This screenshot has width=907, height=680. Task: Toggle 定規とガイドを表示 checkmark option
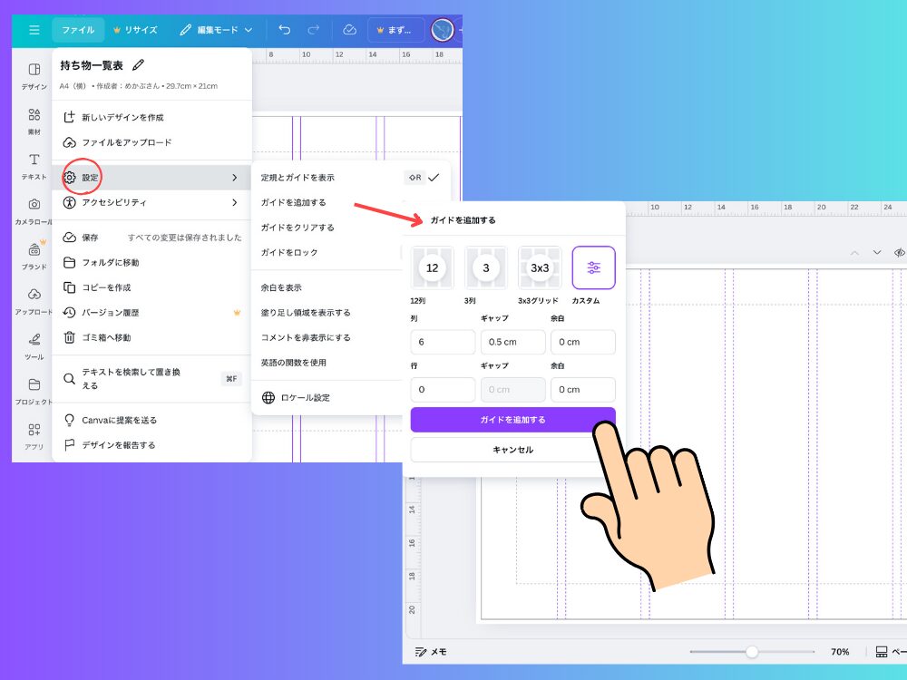(x=433, y=178)
